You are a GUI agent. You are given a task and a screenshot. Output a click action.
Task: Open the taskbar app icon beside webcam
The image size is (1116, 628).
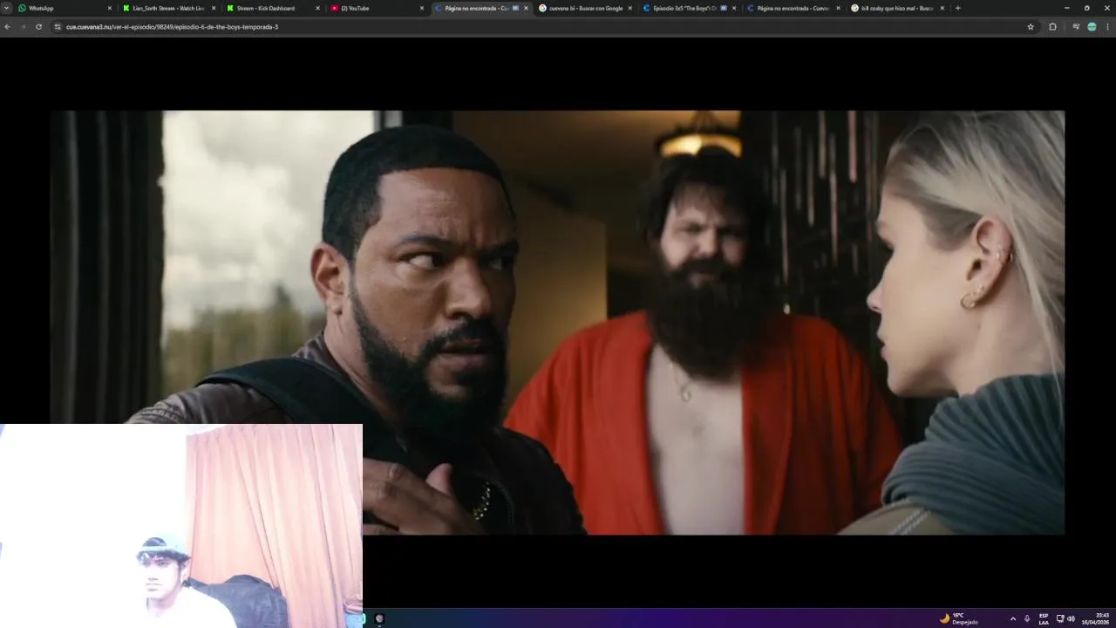click(379, 618)
